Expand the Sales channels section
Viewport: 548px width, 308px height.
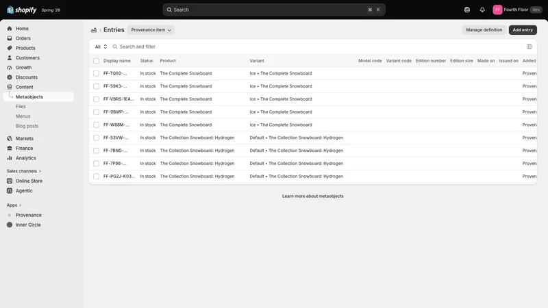[x=24, y=171]
